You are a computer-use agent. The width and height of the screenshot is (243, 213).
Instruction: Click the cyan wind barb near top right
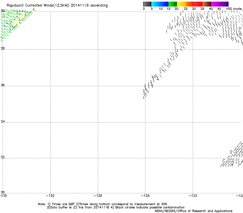223,17
